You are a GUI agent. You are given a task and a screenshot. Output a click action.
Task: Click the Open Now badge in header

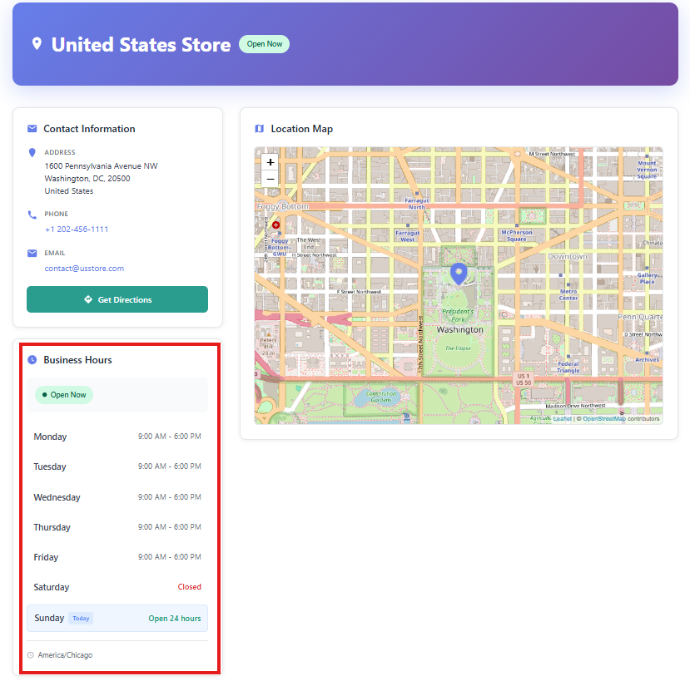coord(264,44)
